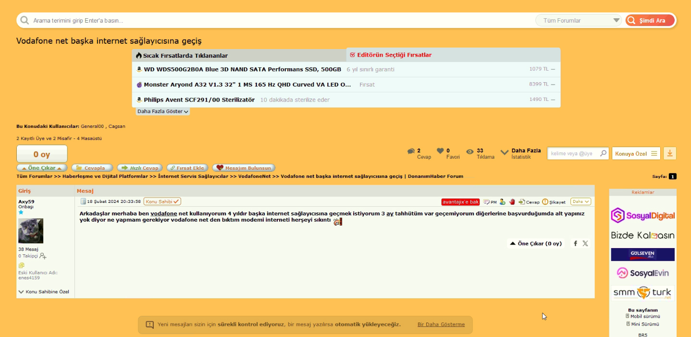691x337 pixels.
Task: Click the red hand block icon
Action: tap(512, 202)
